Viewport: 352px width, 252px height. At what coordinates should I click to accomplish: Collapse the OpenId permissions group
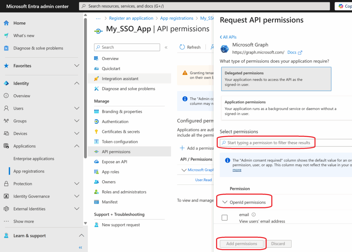click(225, 202)
